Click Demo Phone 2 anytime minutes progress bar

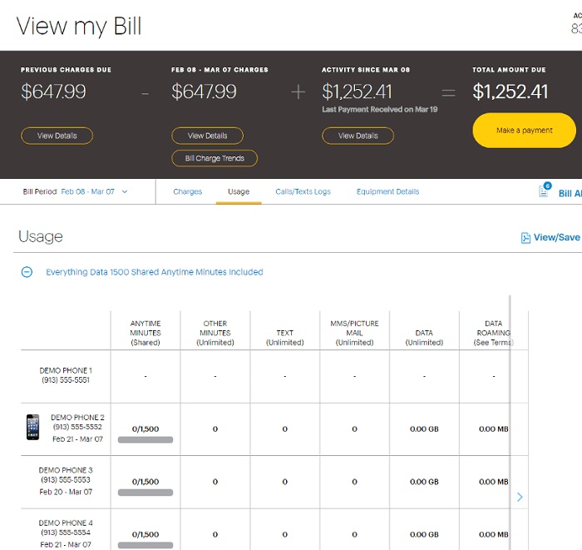(145, 439)
